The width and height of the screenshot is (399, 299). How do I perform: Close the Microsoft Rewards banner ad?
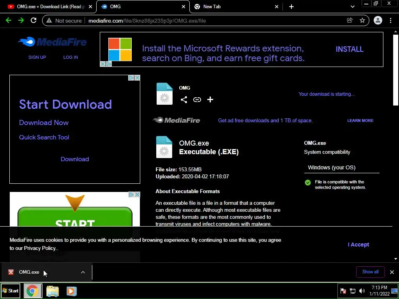tap(102, 64)
